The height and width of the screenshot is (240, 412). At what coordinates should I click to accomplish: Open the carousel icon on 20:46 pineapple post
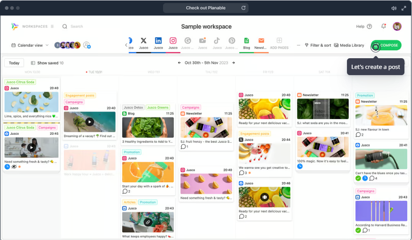pos(265,197)
